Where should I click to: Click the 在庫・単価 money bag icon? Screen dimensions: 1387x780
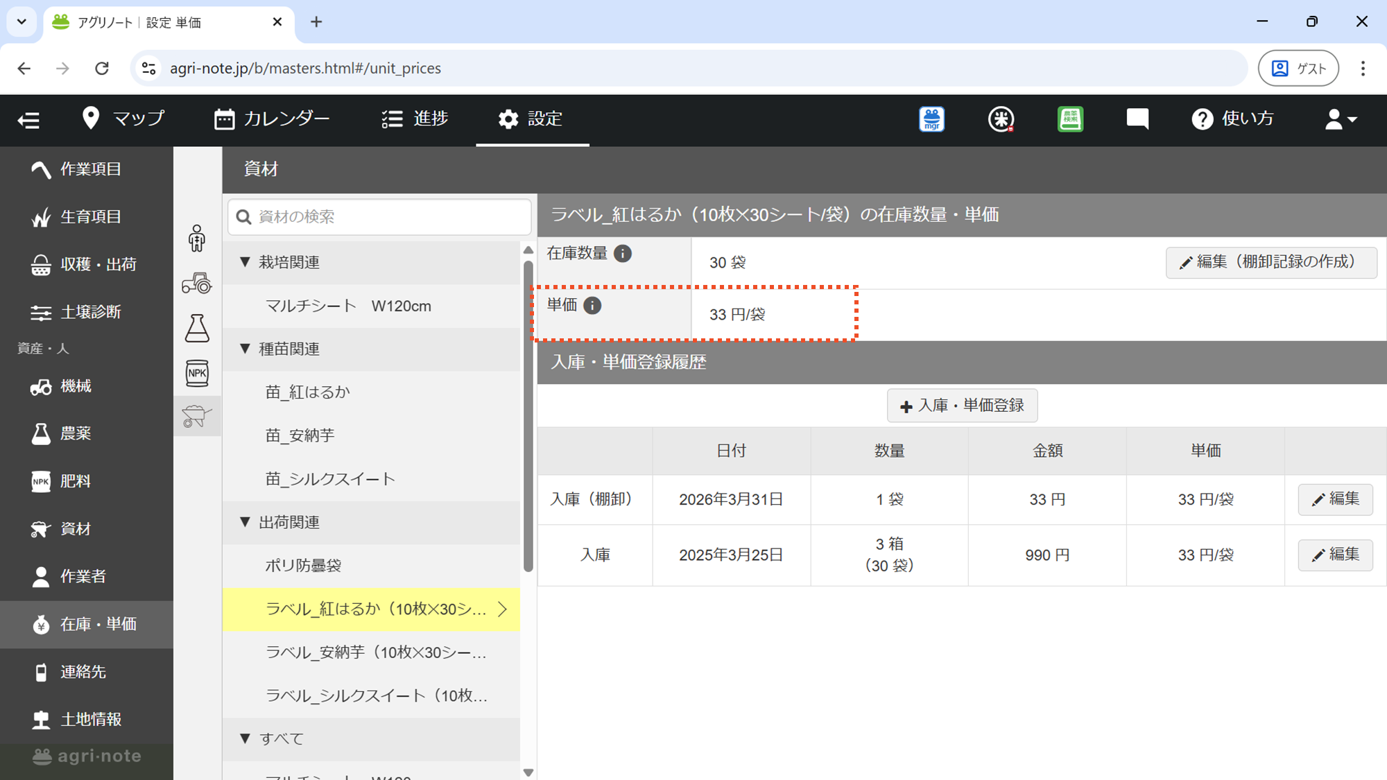pos(41,624)
